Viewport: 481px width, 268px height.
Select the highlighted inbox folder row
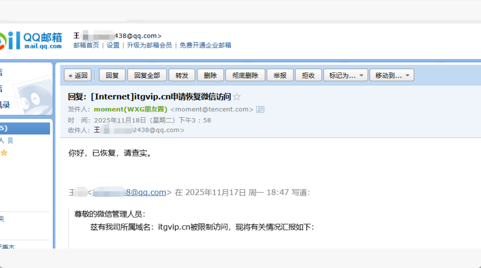pyautogui.click(x=25, y=128)
